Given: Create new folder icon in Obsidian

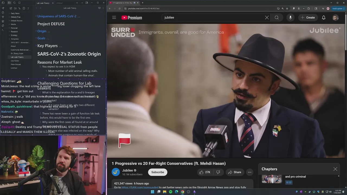Looking at the screenshot, I should click(x=15, y=8).
